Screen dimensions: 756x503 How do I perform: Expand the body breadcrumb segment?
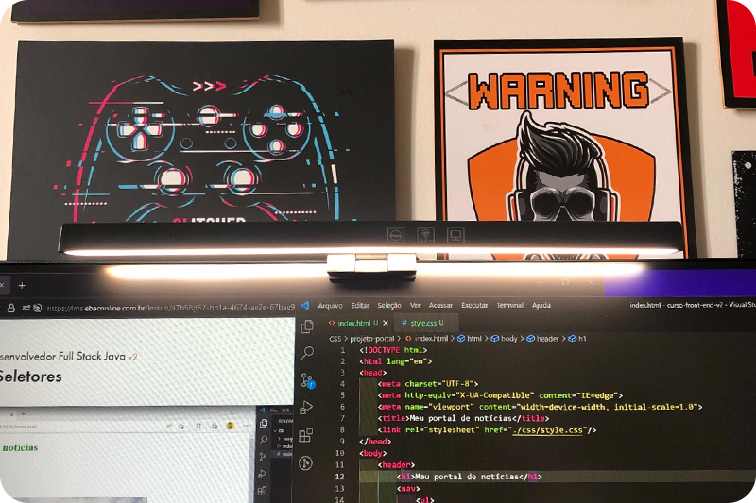click(x=509, y=338)
